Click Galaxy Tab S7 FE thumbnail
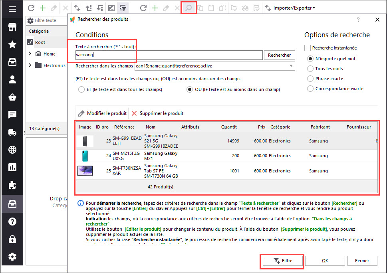 point(85,171)
